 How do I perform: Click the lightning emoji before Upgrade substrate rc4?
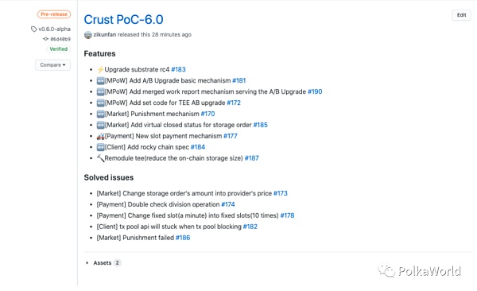coord(100,69)
